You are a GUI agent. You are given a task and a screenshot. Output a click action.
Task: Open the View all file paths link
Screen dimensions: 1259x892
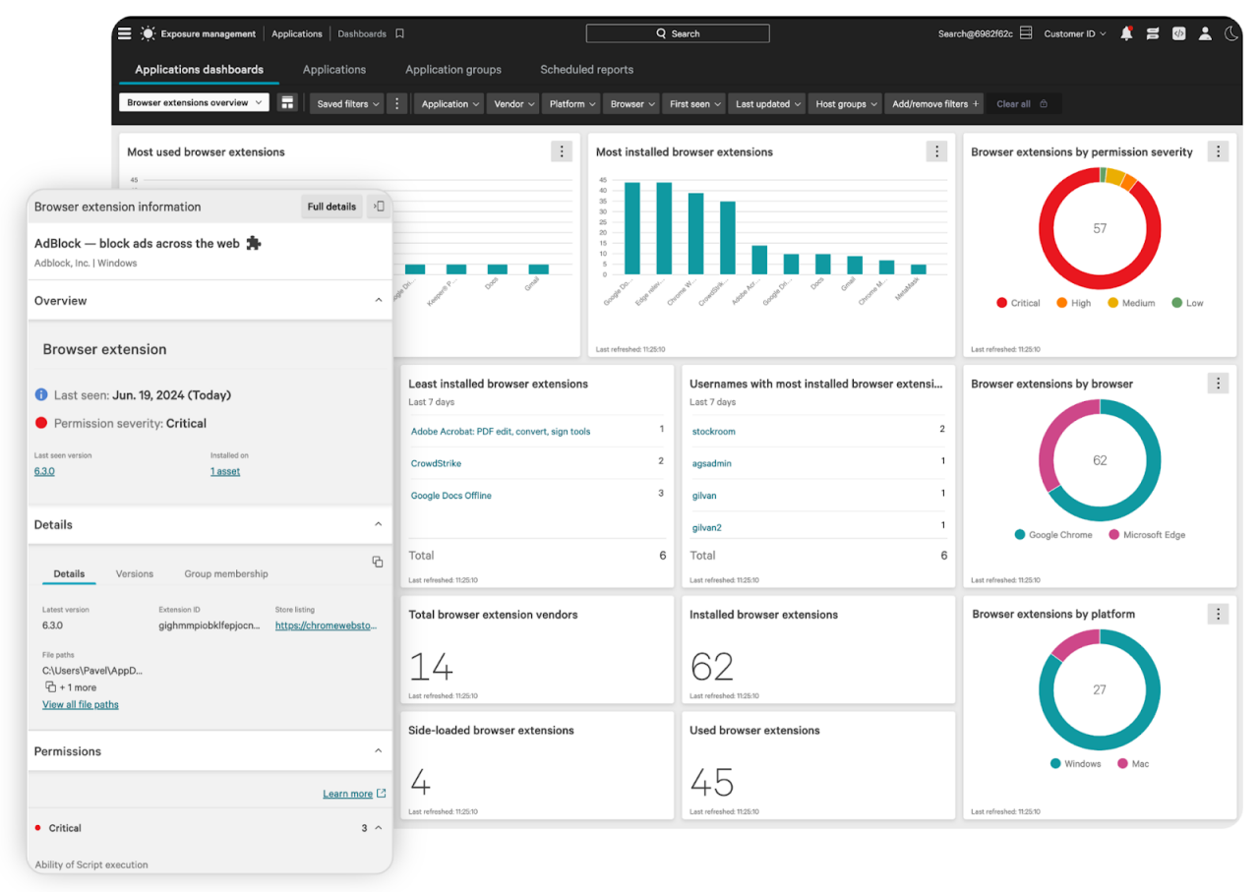click(x=81, y=705)
